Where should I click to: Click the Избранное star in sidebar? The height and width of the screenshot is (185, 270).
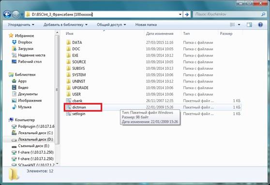[11, 35]
